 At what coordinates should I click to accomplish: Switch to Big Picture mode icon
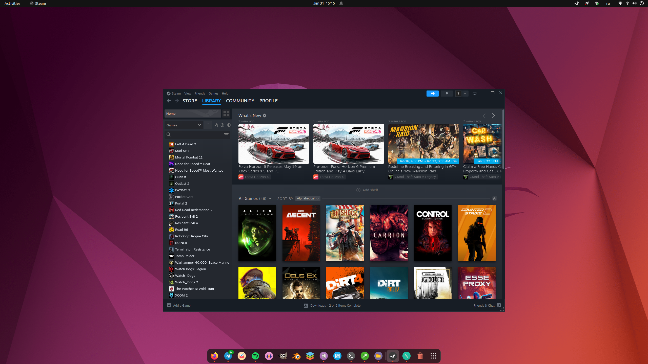click(474, 94)
